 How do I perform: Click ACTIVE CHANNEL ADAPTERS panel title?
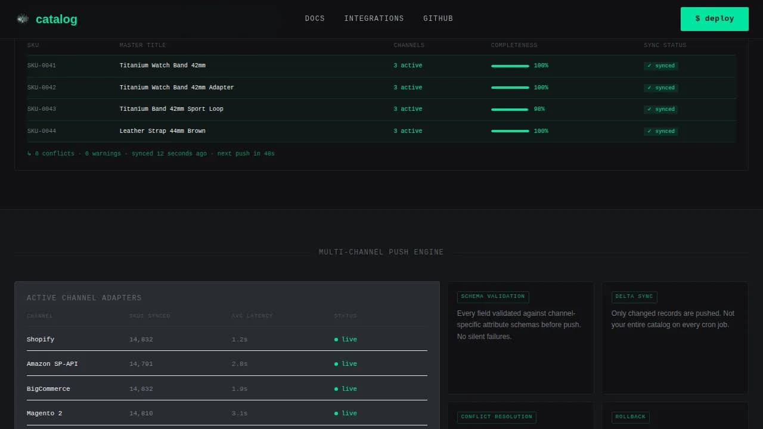coord(84,298)
